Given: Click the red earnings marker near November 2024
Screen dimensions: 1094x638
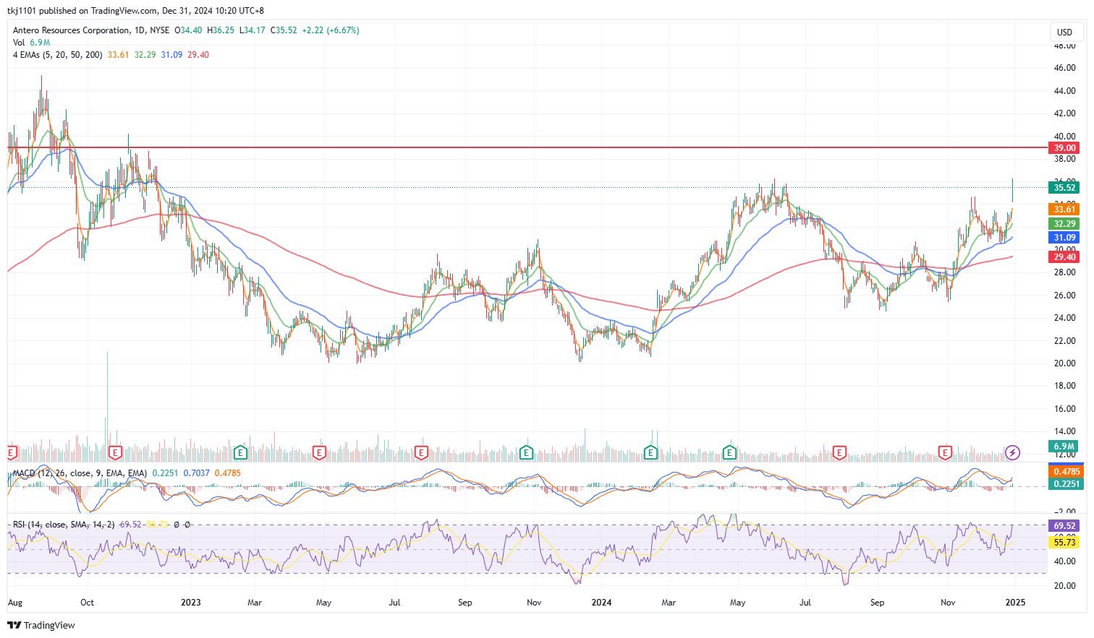Looking at the screenshot, I should click(x=945, y=453).
